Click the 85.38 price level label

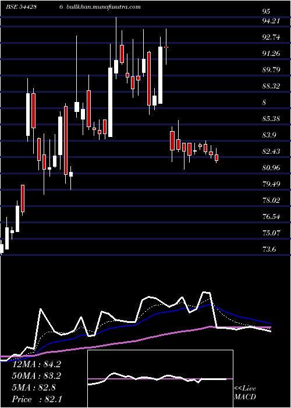pos(271,119)
